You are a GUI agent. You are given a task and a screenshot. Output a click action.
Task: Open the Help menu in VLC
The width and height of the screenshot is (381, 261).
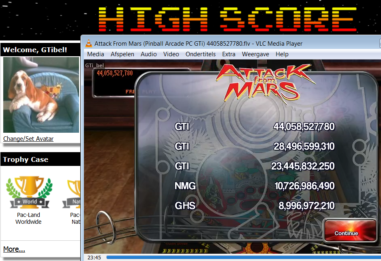pyautogui.click(x=282, y=54)
